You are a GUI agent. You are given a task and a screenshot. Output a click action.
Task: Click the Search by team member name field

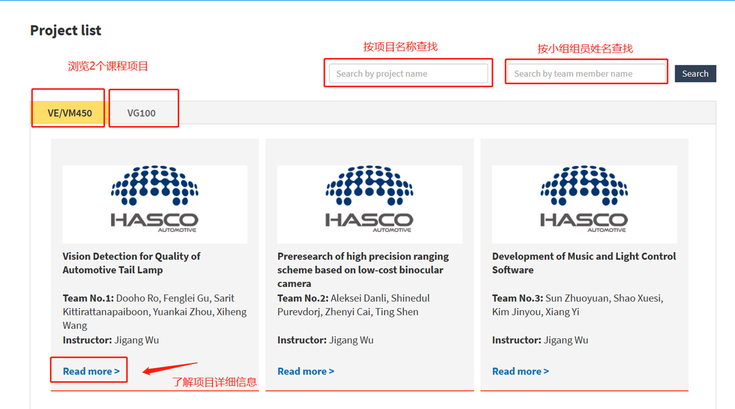click(586, 74)
